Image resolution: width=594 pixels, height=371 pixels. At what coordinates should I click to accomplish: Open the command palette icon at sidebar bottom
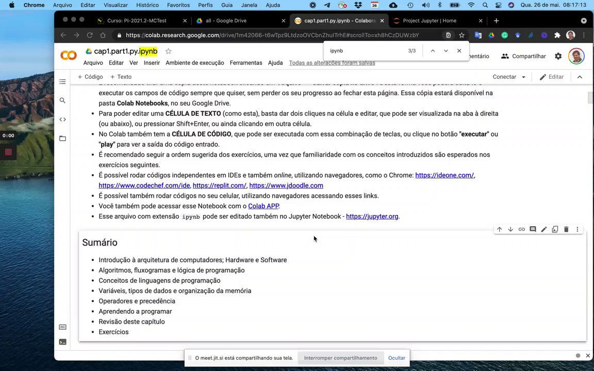click(62, 327)
